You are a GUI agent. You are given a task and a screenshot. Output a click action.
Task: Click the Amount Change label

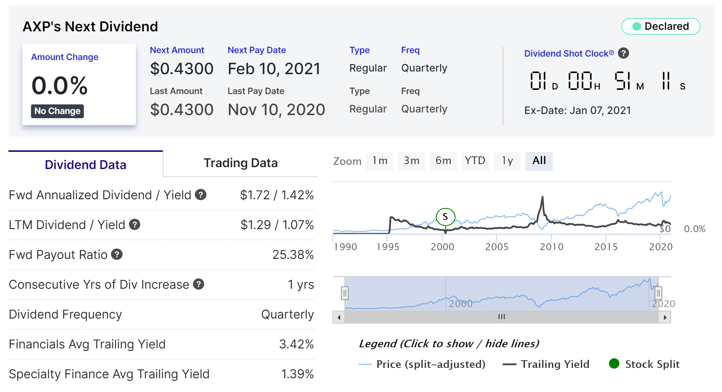65,57
